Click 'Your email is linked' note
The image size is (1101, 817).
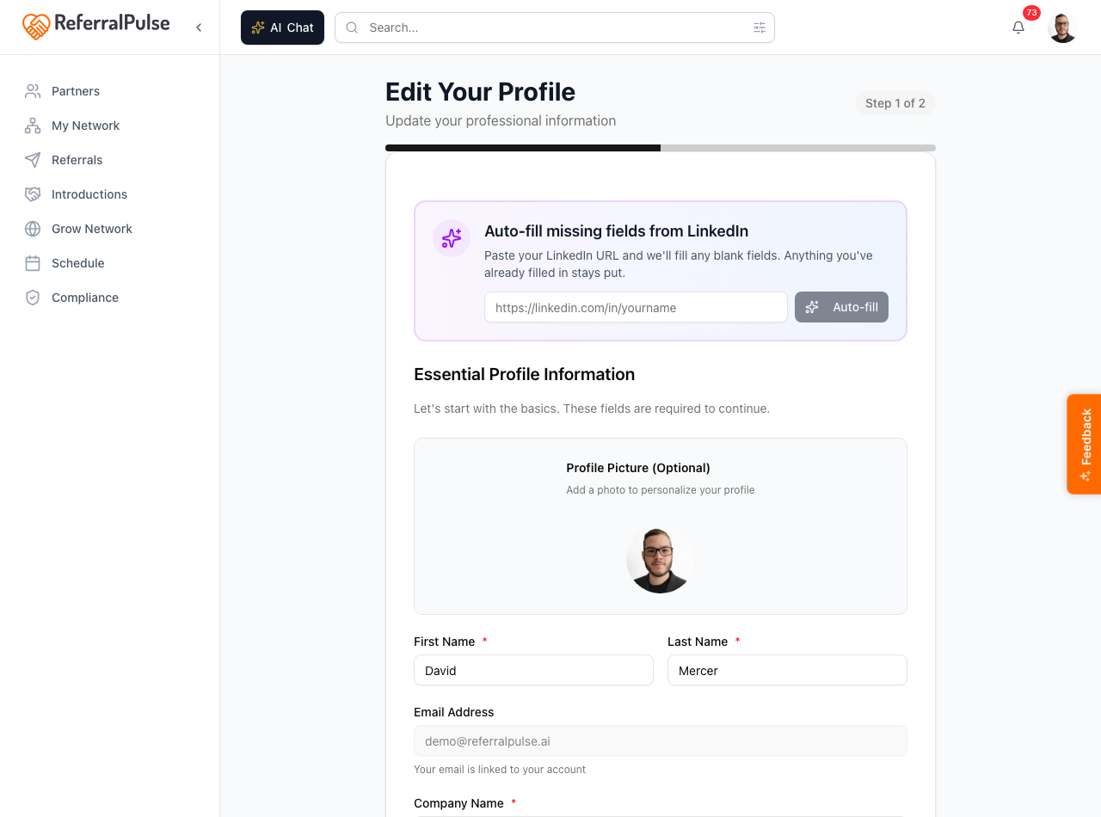tap(500, 770)
